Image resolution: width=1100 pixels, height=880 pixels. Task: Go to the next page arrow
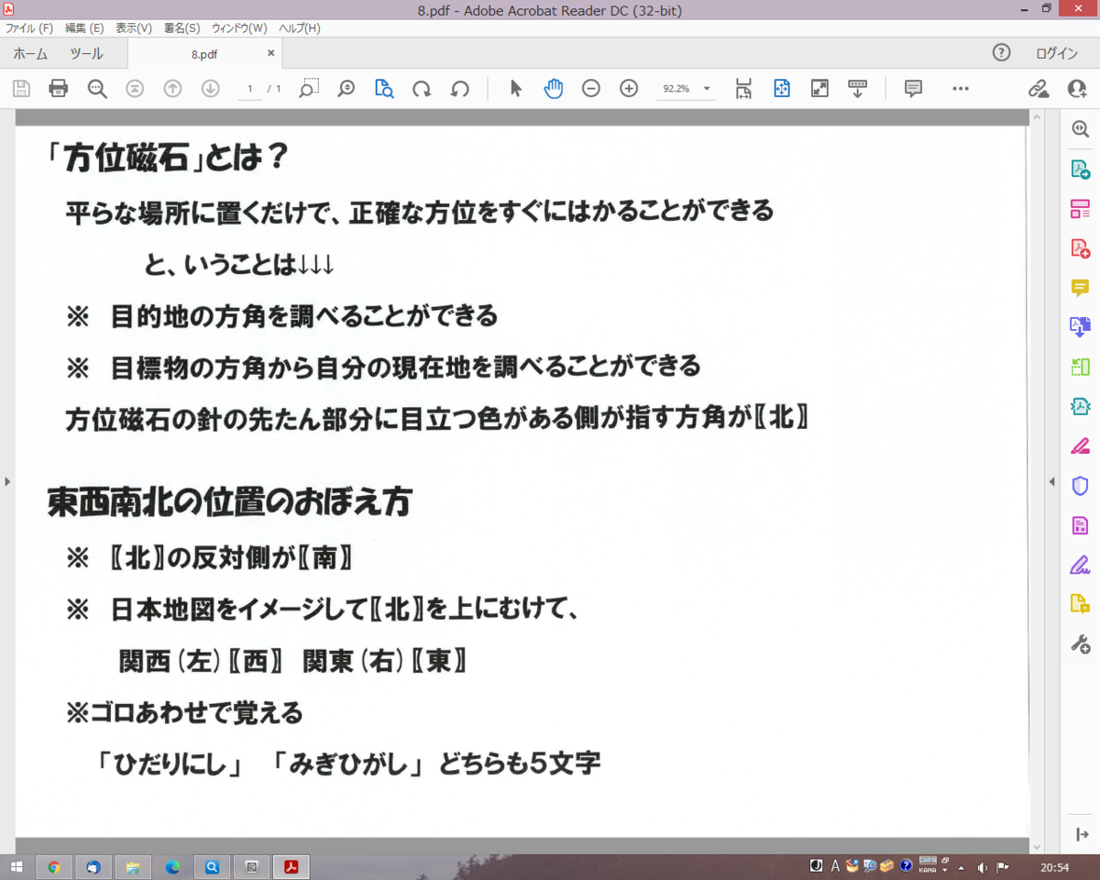point(210,89)
